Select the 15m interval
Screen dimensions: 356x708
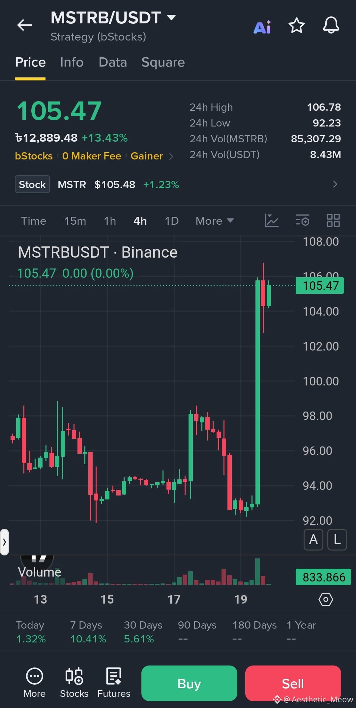75,221
